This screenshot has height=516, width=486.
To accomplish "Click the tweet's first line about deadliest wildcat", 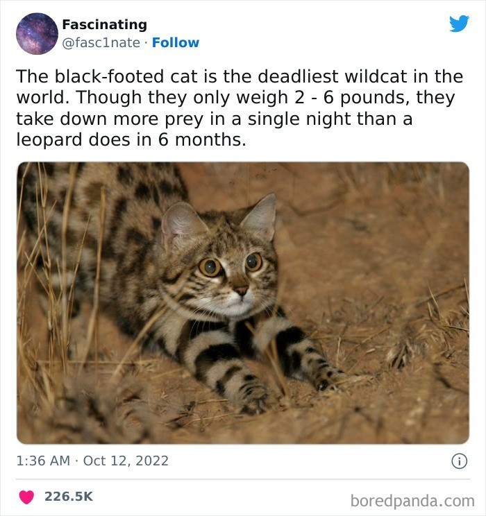I will tap(240, 76).
